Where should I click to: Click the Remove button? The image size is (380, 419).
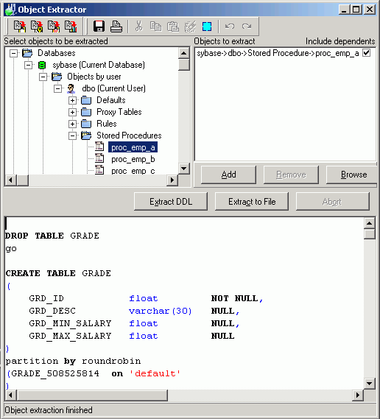pos(291,175)
